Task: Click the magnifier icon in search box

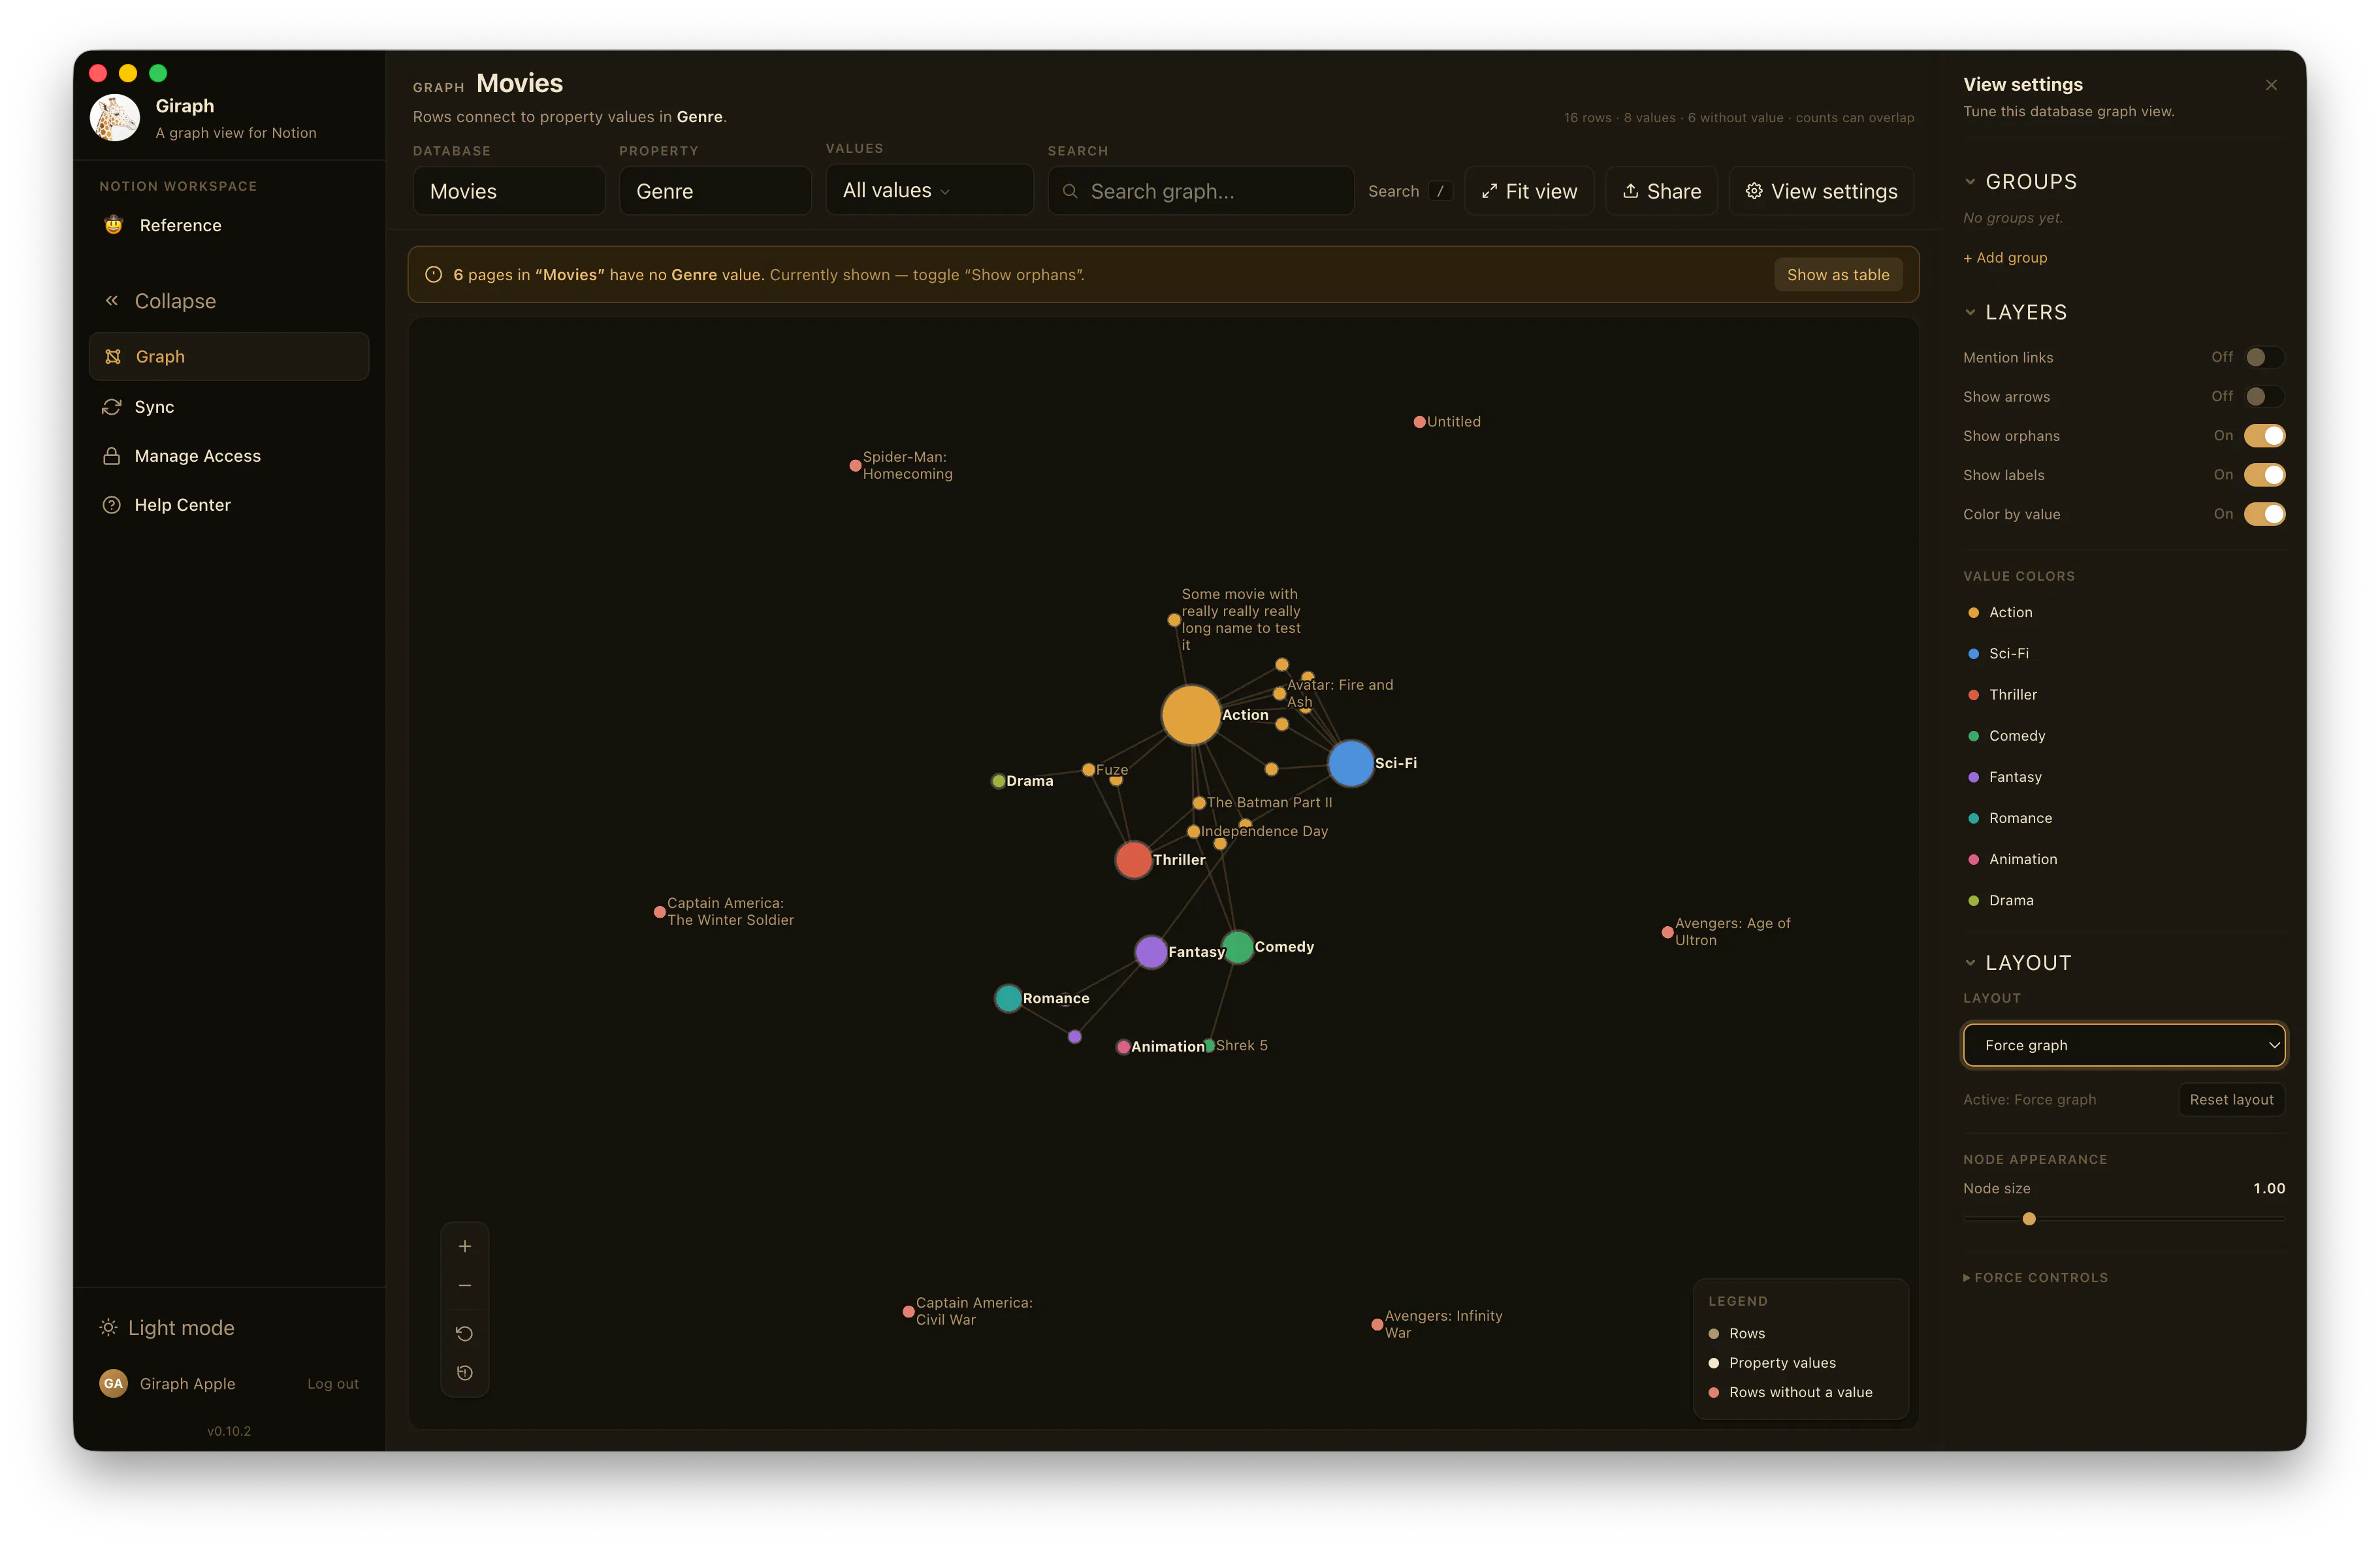Action: [1070, 191]
